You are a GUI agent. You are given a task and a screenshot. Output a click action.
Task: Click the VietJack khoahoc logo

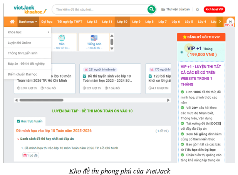click(30, 10)
